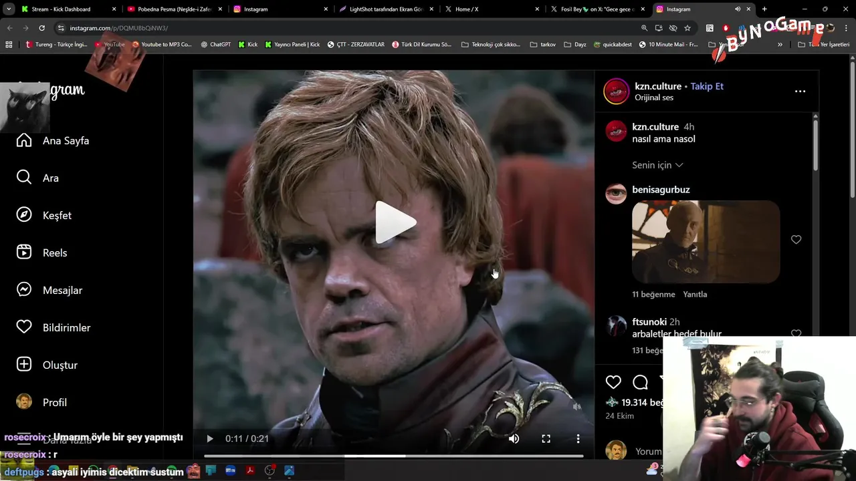The height and width of the screenshot is (481, 856).
Task: Like the post with heart icon
Action: click(x=613, y=381)
